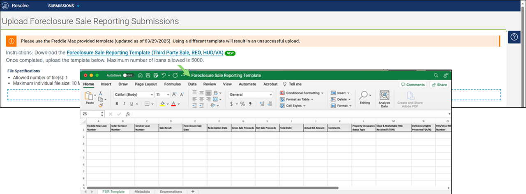Toggle bottom align, the highlighted button
The width and height of the screenshot is (526, 194).
[x=208, y=93]
